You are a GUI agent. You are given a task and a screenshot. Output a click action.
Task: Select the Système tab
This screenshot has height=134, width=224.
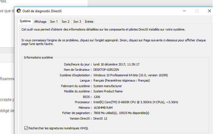point(25,21)
